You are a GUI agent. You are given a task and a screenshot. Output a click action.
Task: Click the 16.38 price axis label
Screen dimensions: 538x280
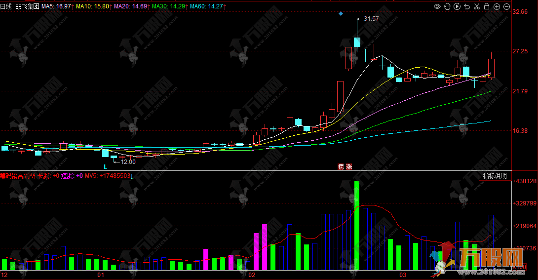(520, 131)
